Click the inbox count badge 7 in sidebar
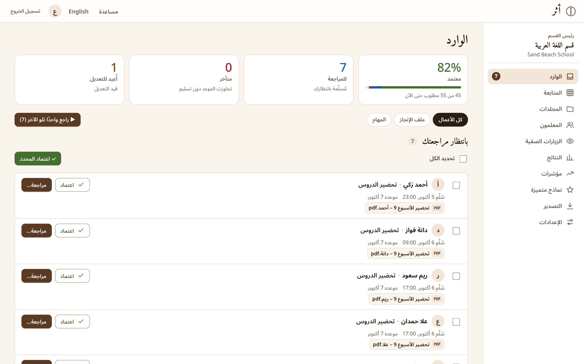583x364 pixels. pos(496,76)
